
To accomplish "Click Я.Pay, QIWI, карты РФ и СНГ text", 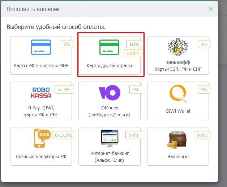I will point(41,111).
